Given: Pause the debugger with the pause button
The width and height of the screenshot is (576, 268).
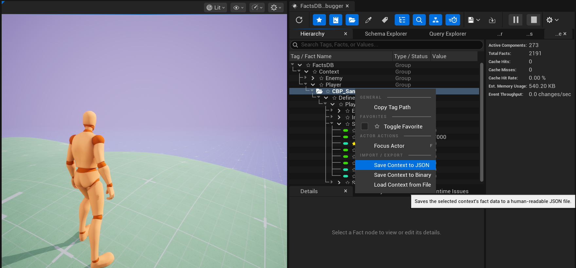Looking at the screenshot, I should pyautogui.click(x=516, y=20).
